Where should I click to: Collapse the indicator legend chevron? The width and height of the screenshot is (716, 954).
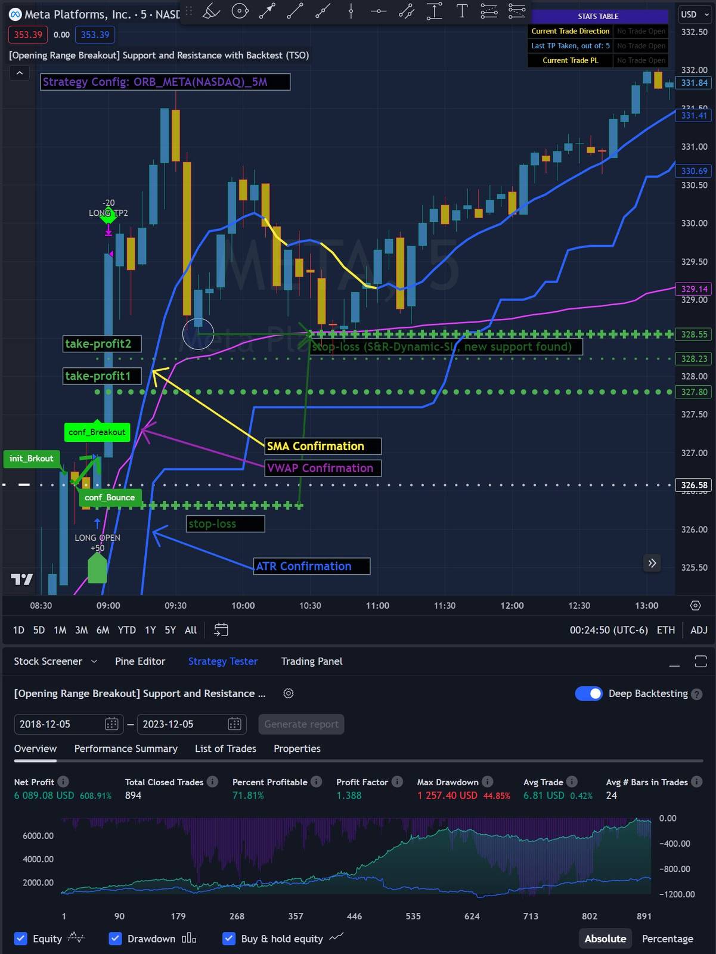[x=19, y=73]
